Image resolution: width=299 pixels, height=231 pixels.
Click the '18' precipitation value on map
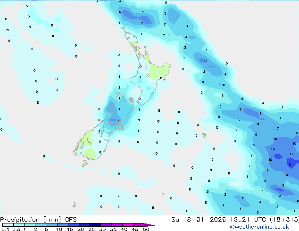[289, 164]
